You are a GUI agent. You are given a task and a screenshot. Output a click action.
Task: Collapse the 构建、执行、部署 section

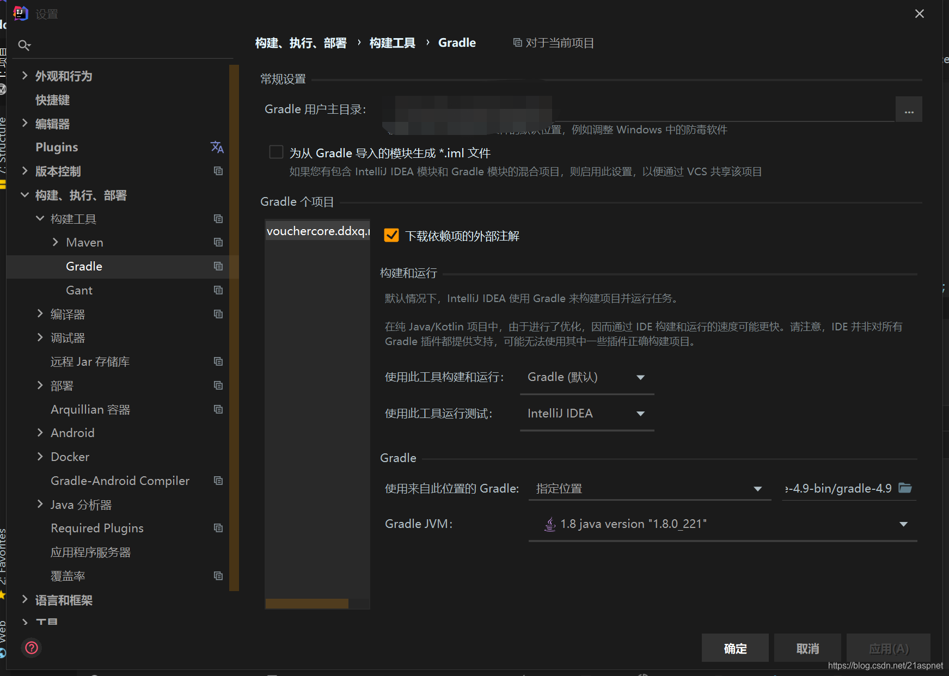pyautogui.click(x=25, y=195)
